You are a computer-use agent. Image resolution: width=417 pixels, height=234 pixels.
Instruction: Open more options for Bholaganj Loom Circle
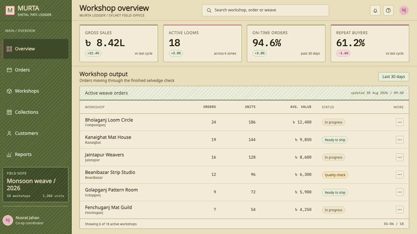tap(400, 122)
